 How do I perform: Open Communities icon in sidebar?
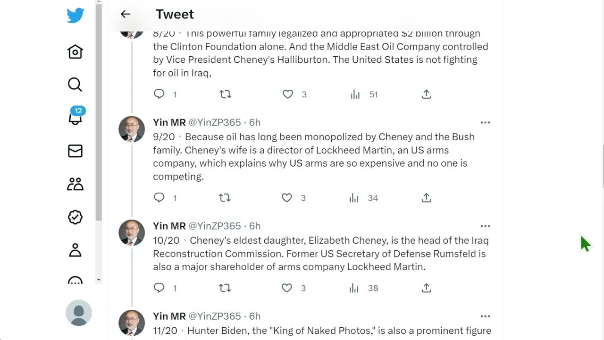[75, 184]
